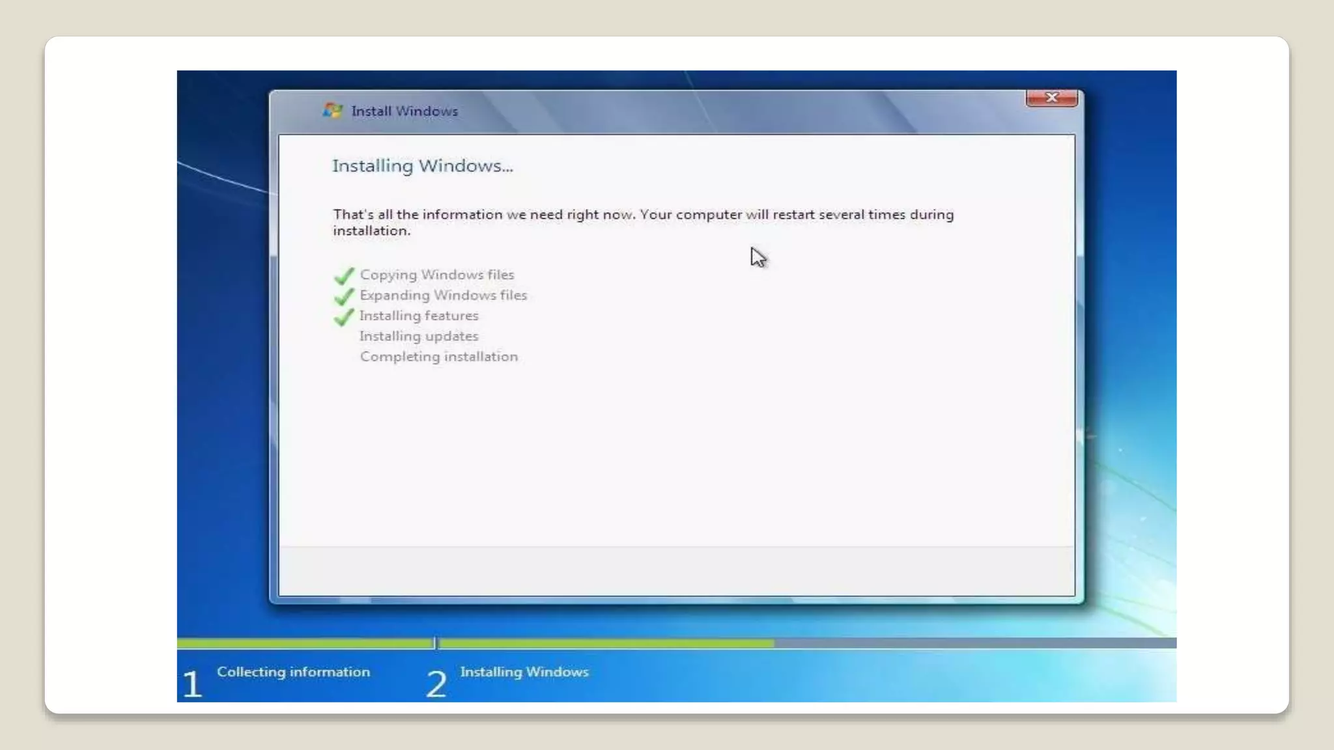Click the 'Installing Windows' stage label at bottom
This screenshot has width=1334, height=750.
[x=524, y=672]
